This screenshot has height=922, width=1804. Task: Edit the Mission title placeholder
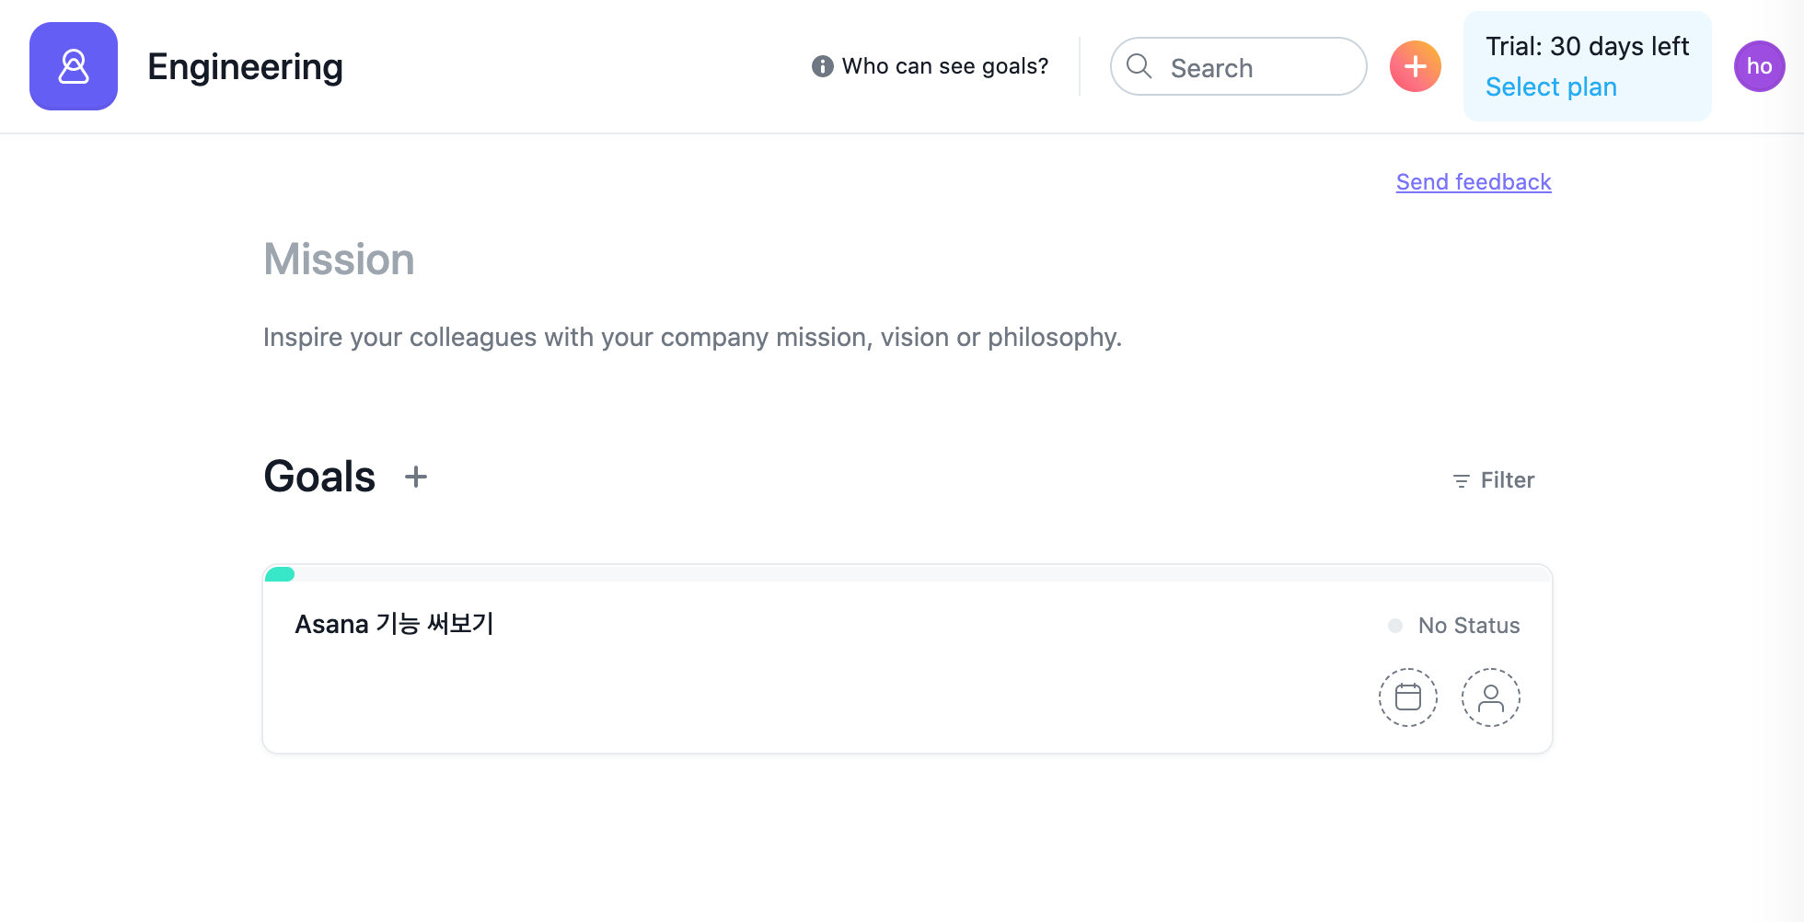coord(339,259)
